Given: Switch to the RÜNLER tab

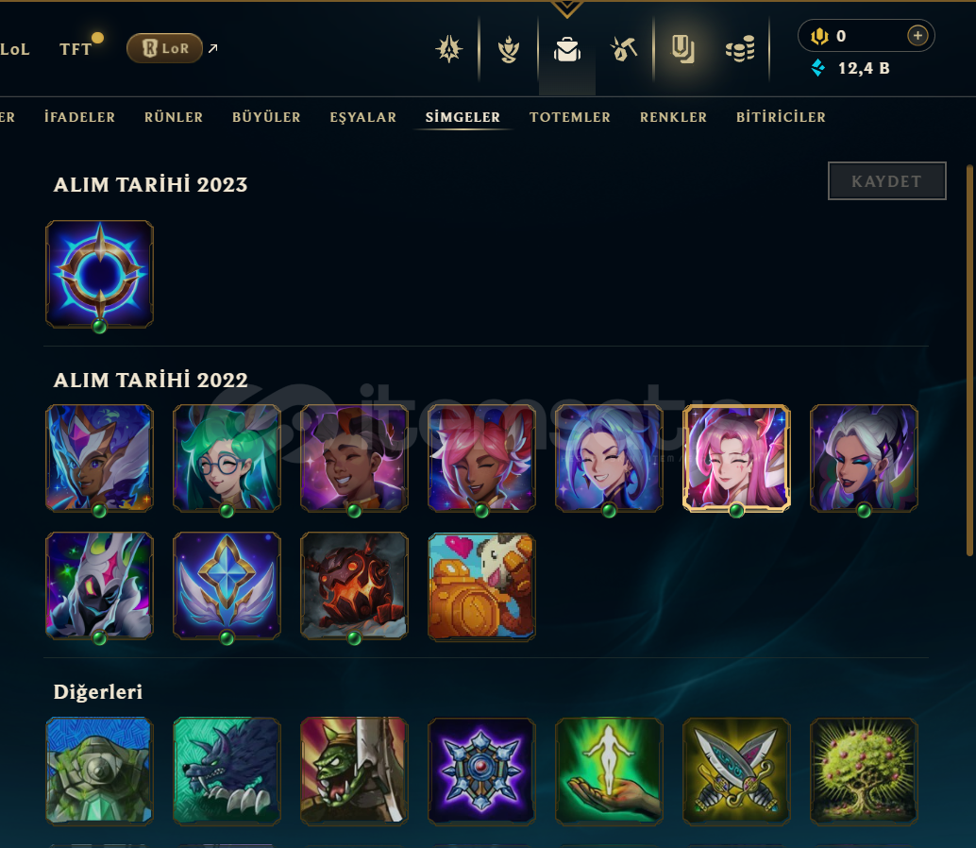Looking at the screenshot, I should point(174,117).
